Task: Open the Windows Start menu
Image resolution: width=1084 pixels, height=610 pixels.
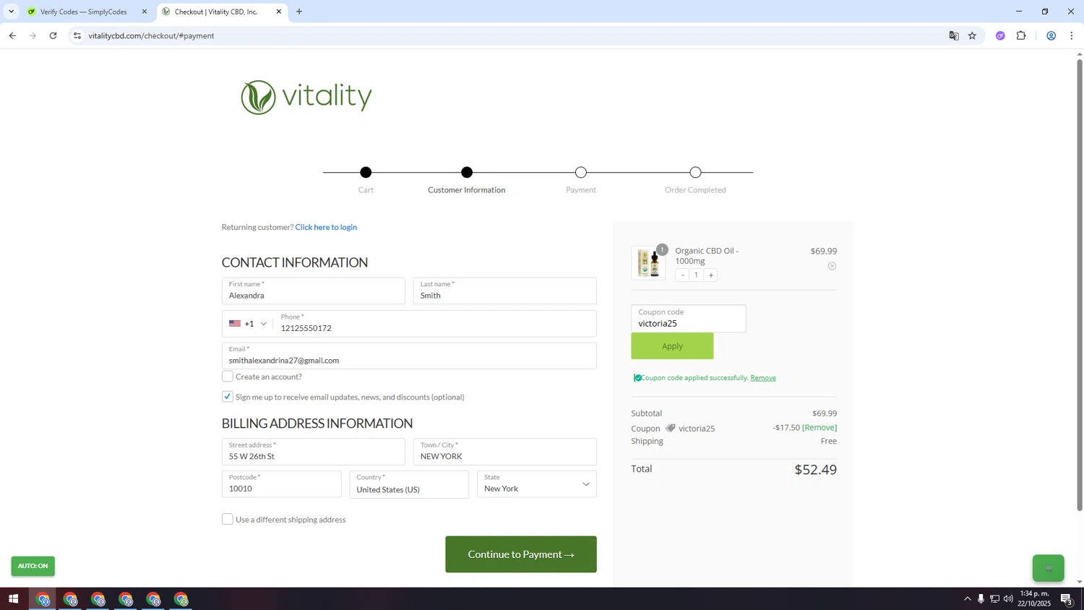Action: (x=13, y=599)
